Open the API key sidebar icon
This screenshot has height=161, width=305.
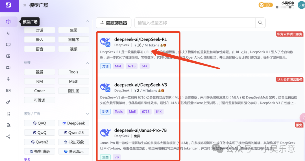click(8, 102)
